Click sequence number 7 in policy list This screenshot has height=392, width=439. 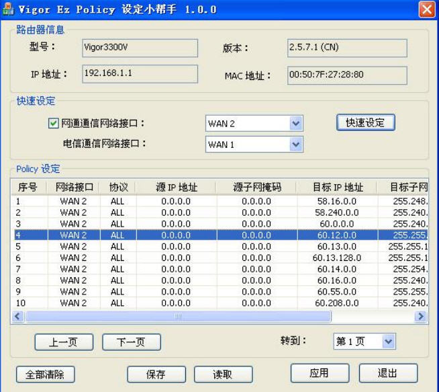coord(18,269)
